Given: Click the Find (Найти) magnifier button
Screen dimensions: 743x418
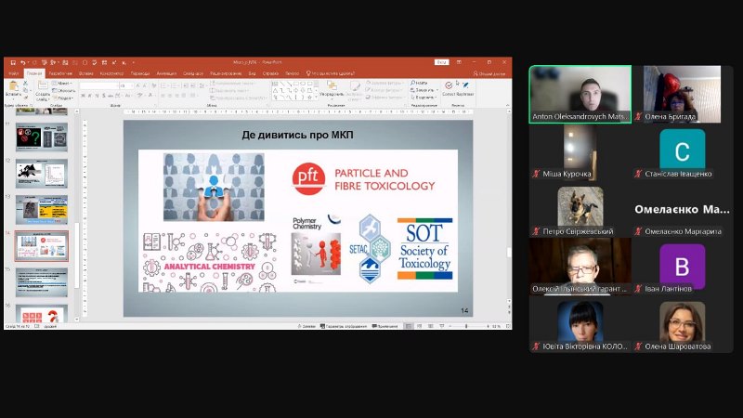Looking at the screenshot, I should click(x=419, y=83).
